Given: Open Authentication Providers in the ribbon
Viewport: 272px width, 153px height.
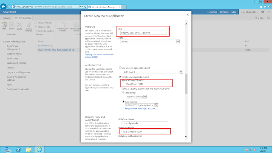Looking at the screenshot, I should [62, 27].
